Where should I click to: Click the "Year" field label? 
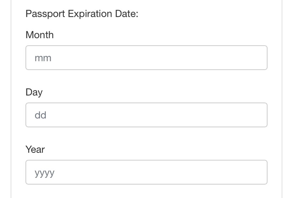[35, 149]
